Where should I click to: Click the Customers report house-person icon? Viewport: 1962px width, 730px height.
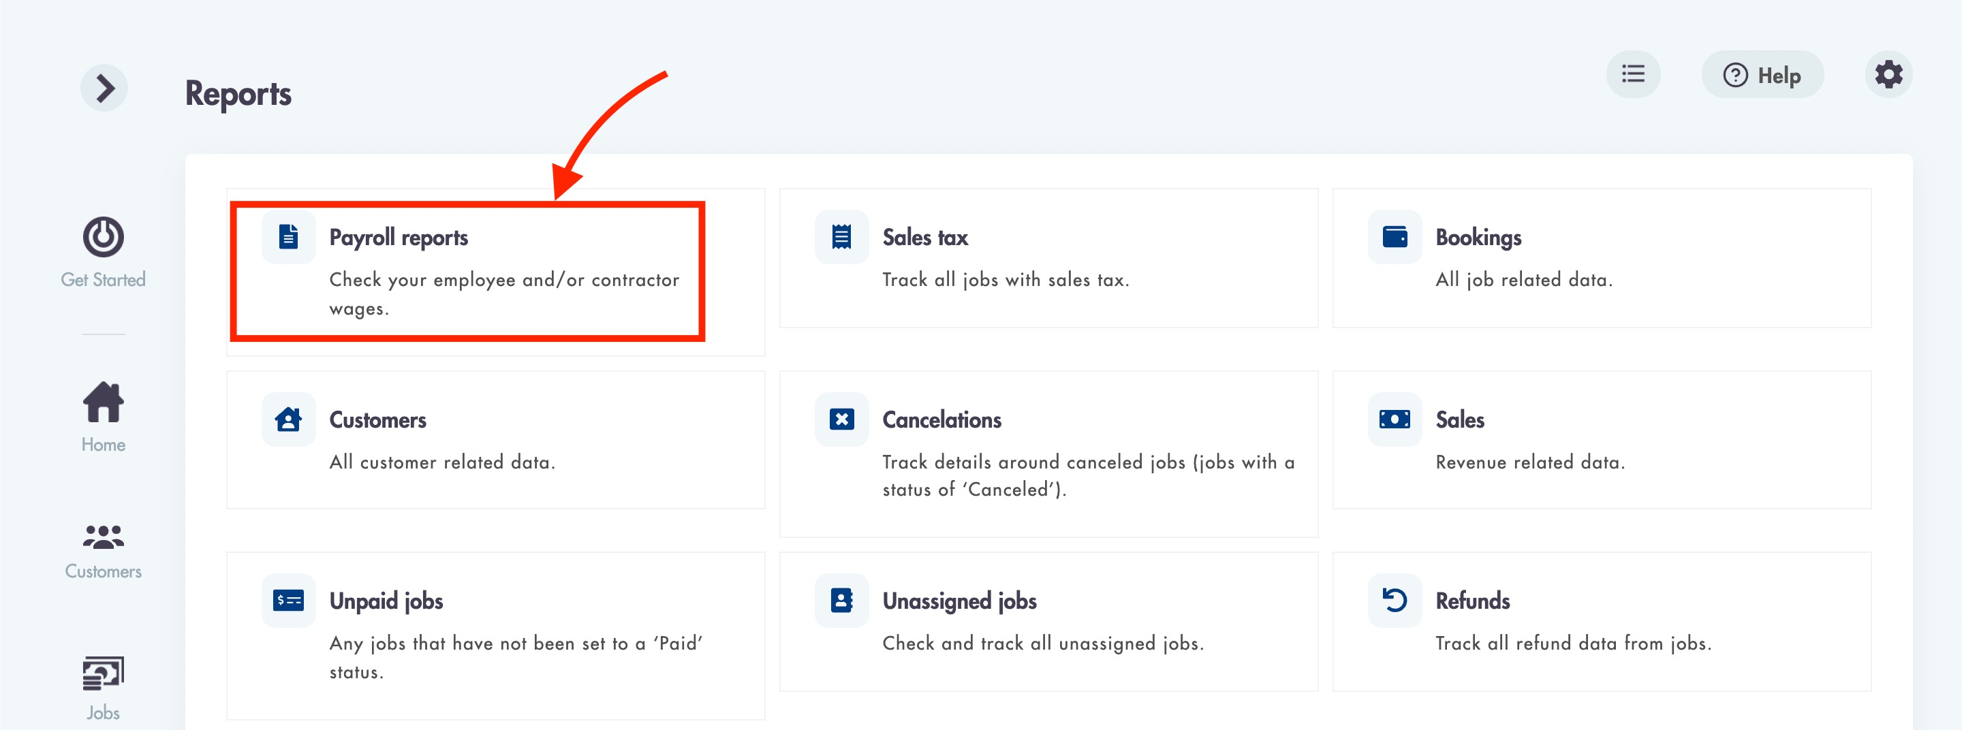(289, 419)
